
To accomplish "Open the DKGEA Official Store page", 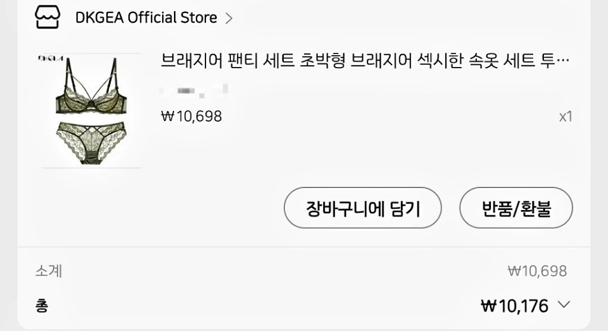I will [x=146, y=18].
